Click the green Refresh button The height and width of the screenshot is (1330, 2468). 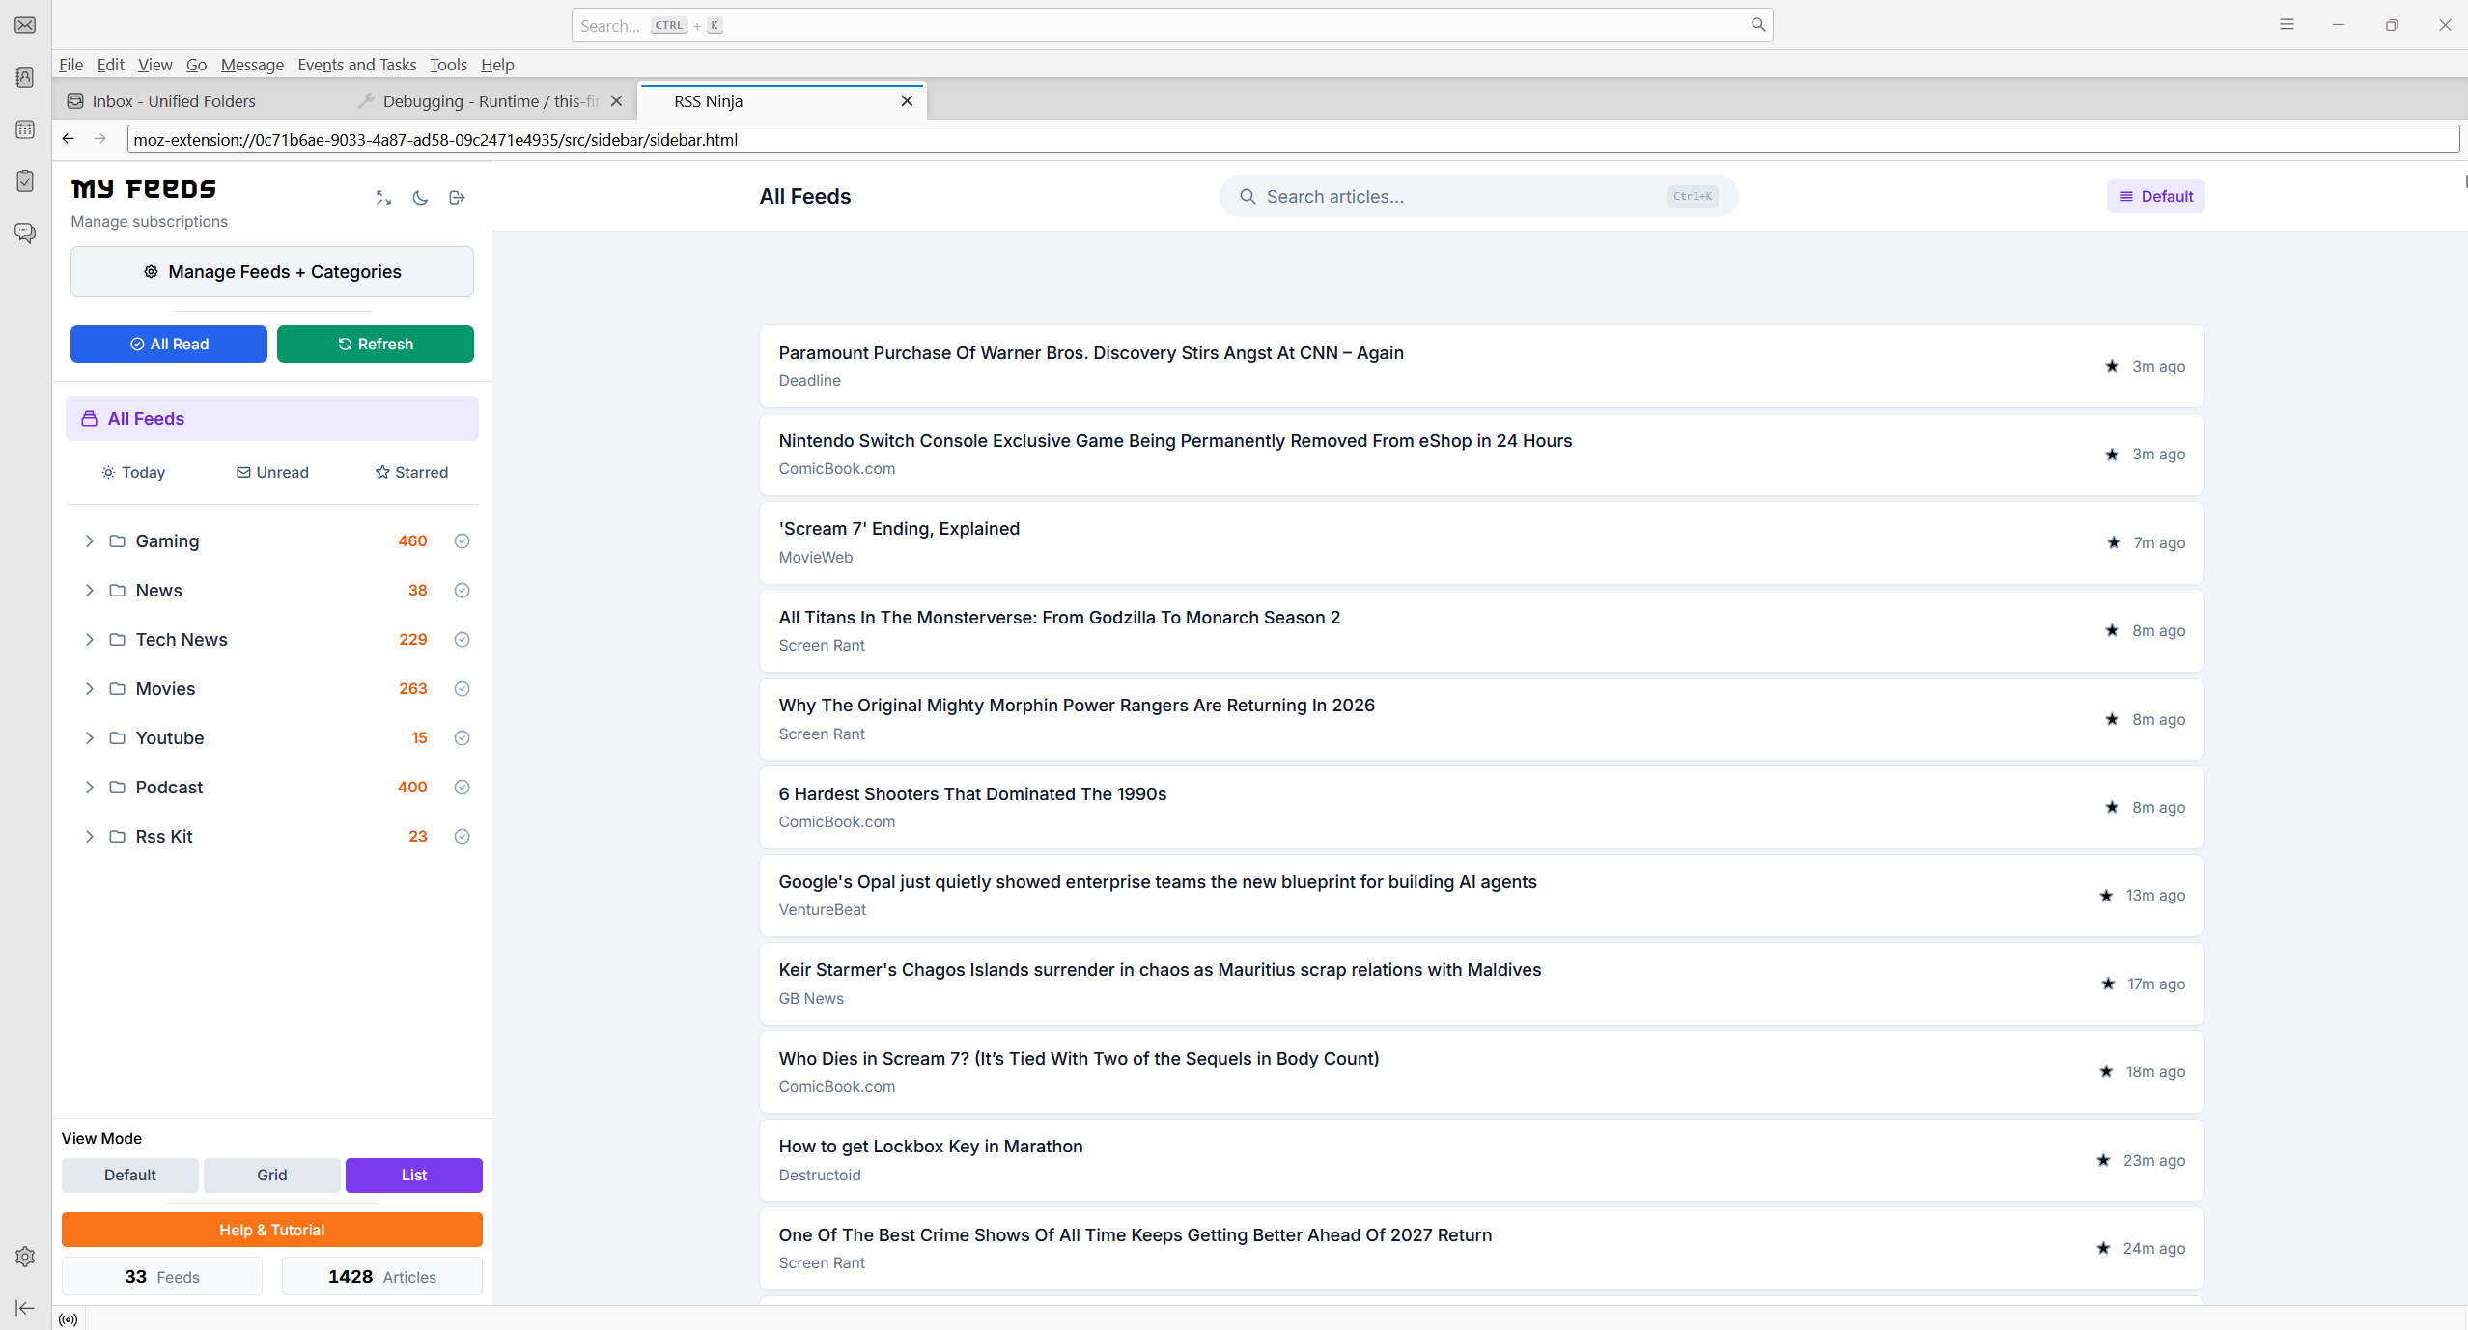375,344
